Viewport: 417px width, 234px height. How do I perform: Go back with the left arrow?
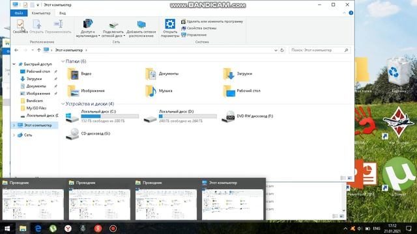16,50
